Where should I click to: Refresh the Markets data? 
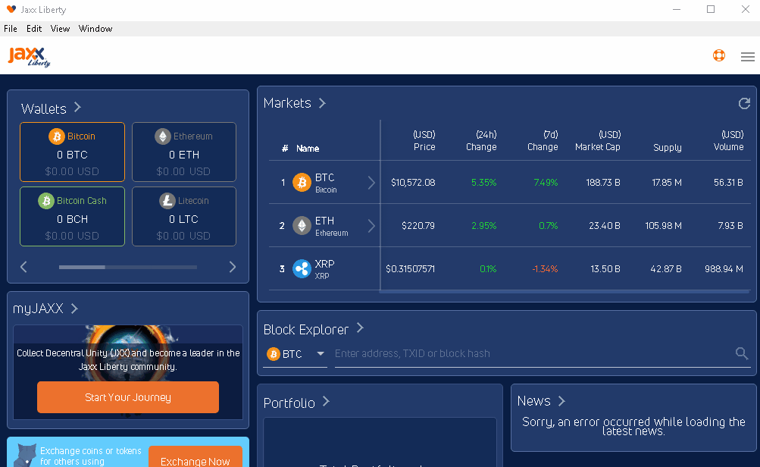click(x=744, y=103)
